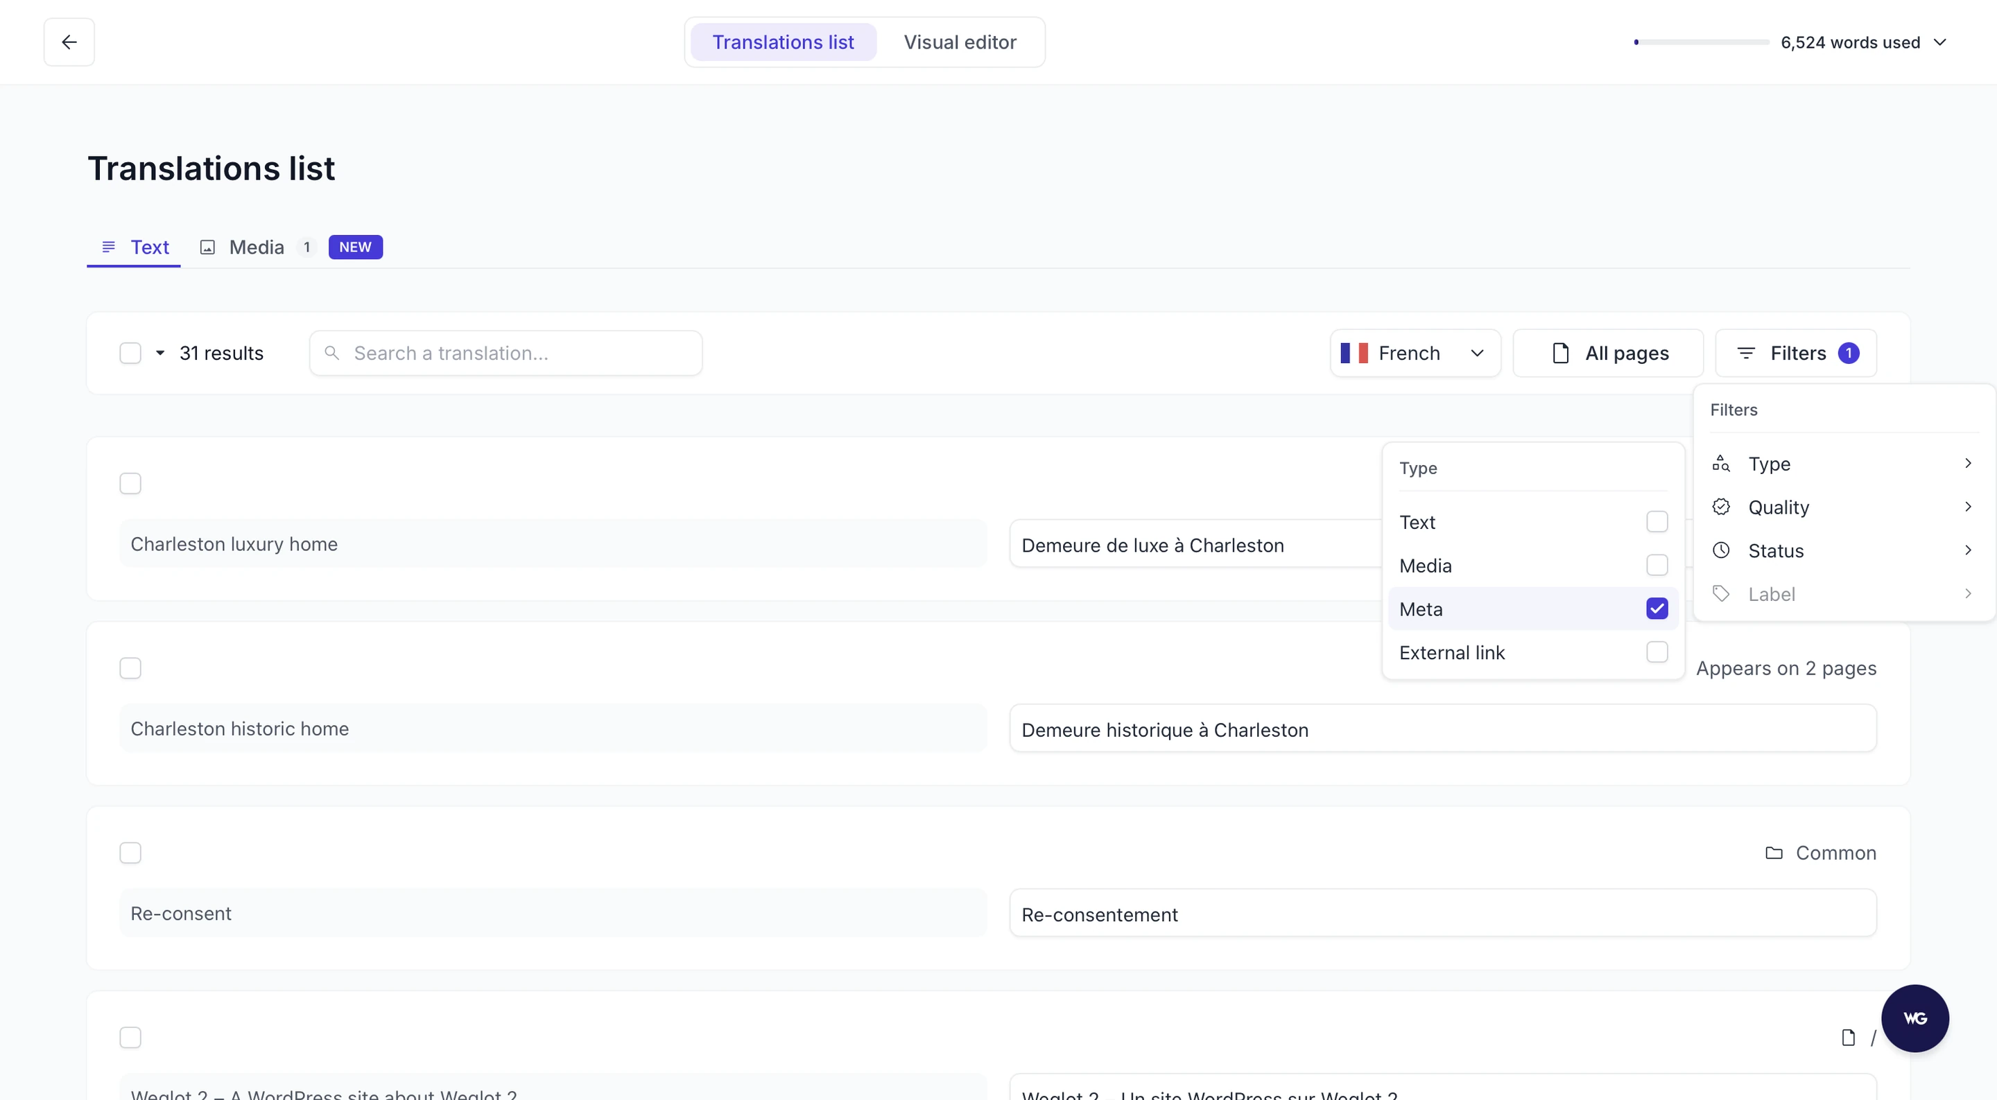Click the Text tab lines icon
The width and height of the screenshot is (1997, 1100).
tap(109, 247)
